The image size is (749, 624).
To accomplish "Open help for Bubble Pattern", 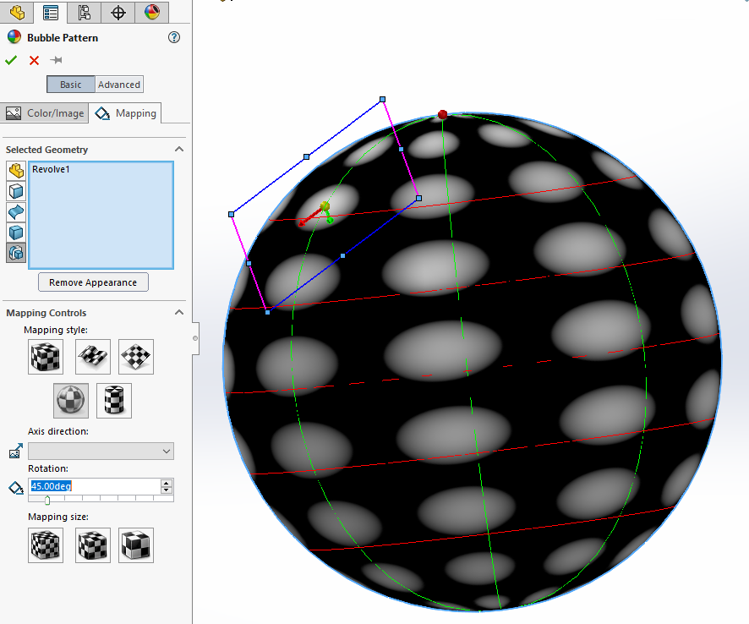I will [174, 37].
